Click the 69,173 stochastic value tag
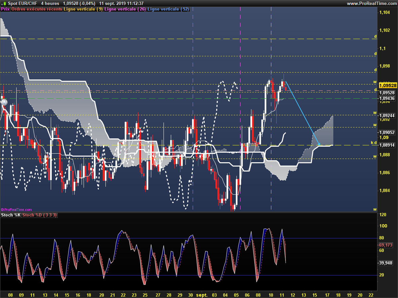 coord(385,245)
